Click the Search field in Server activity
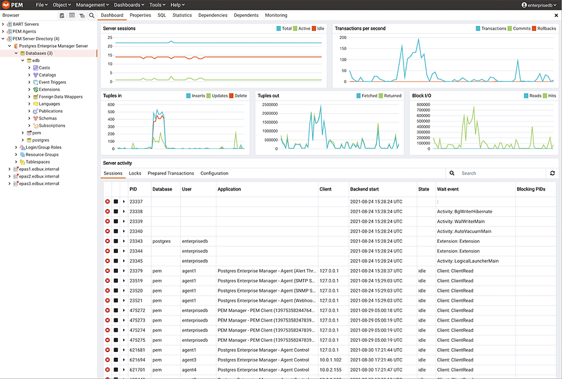The height and width of the screenshot is (379, 562). click(502, 173)
